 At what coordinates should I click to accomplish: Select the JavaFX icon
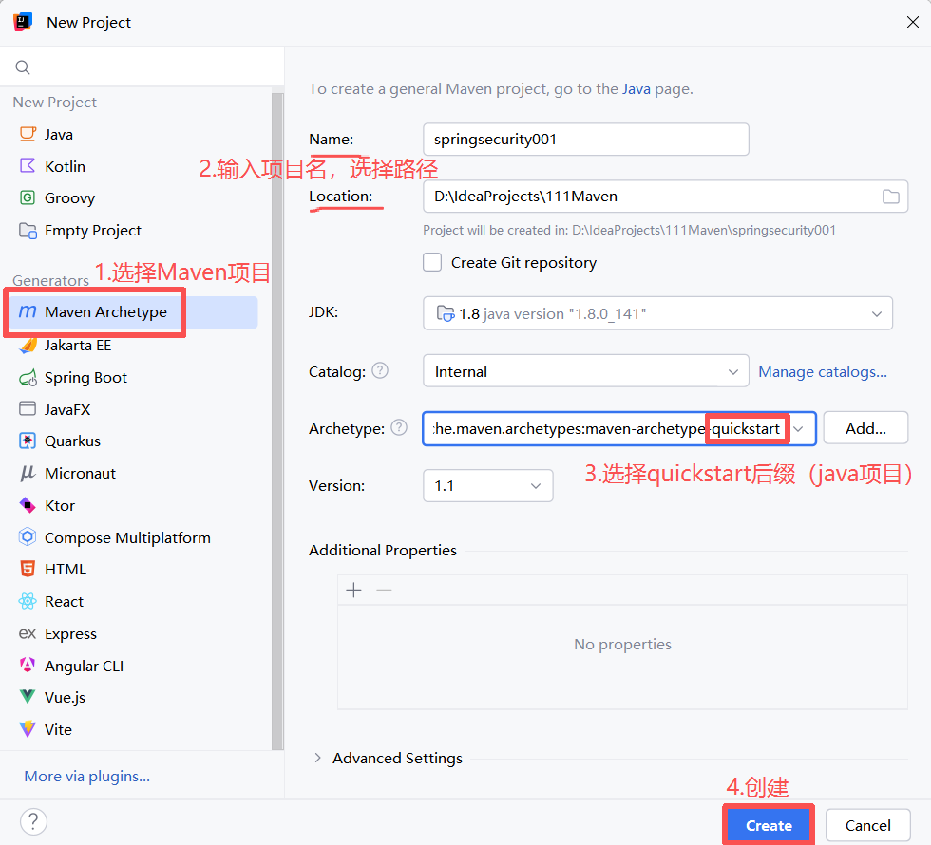tap(28, 409)
